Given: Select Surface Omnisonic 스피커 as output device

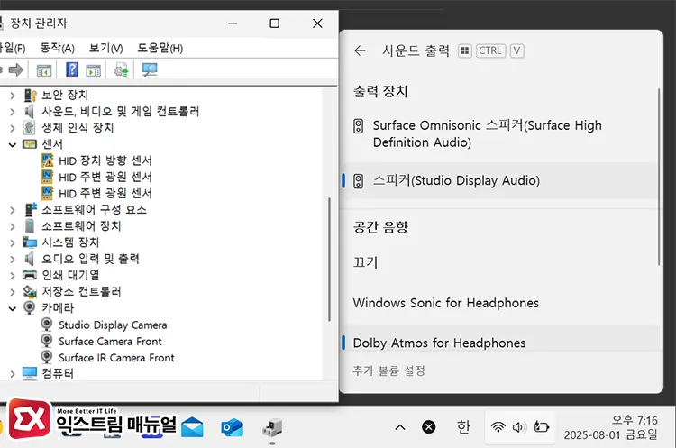Looking at the screenshot, I should [x=500, y=133].
